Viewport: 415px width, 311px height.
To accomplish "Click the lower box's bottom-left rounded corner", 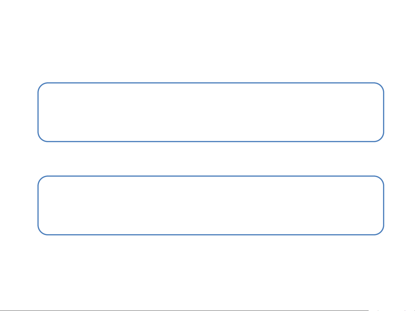I will click(x=41, y=232).
